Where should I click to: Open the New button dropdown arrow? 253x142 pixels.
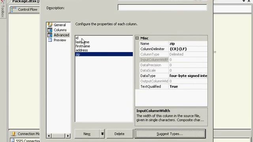(x=102, y=134)
